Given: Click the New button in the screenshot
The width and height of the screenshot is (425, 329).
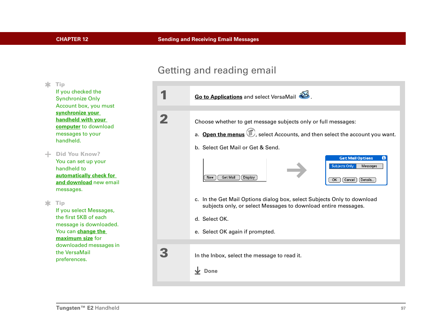Looking at the screenshot, I should (x=210, y=178).
